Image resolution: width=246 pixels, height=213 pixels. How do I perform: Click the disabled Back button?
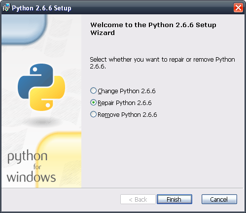click(x=138, y=199)
